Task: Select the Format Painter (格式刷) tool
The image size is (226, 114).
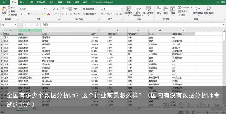Action: click(x=13, y=15)
